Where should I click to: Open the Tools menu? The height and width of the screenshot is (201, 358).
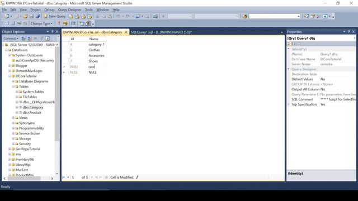coord(89,9)
